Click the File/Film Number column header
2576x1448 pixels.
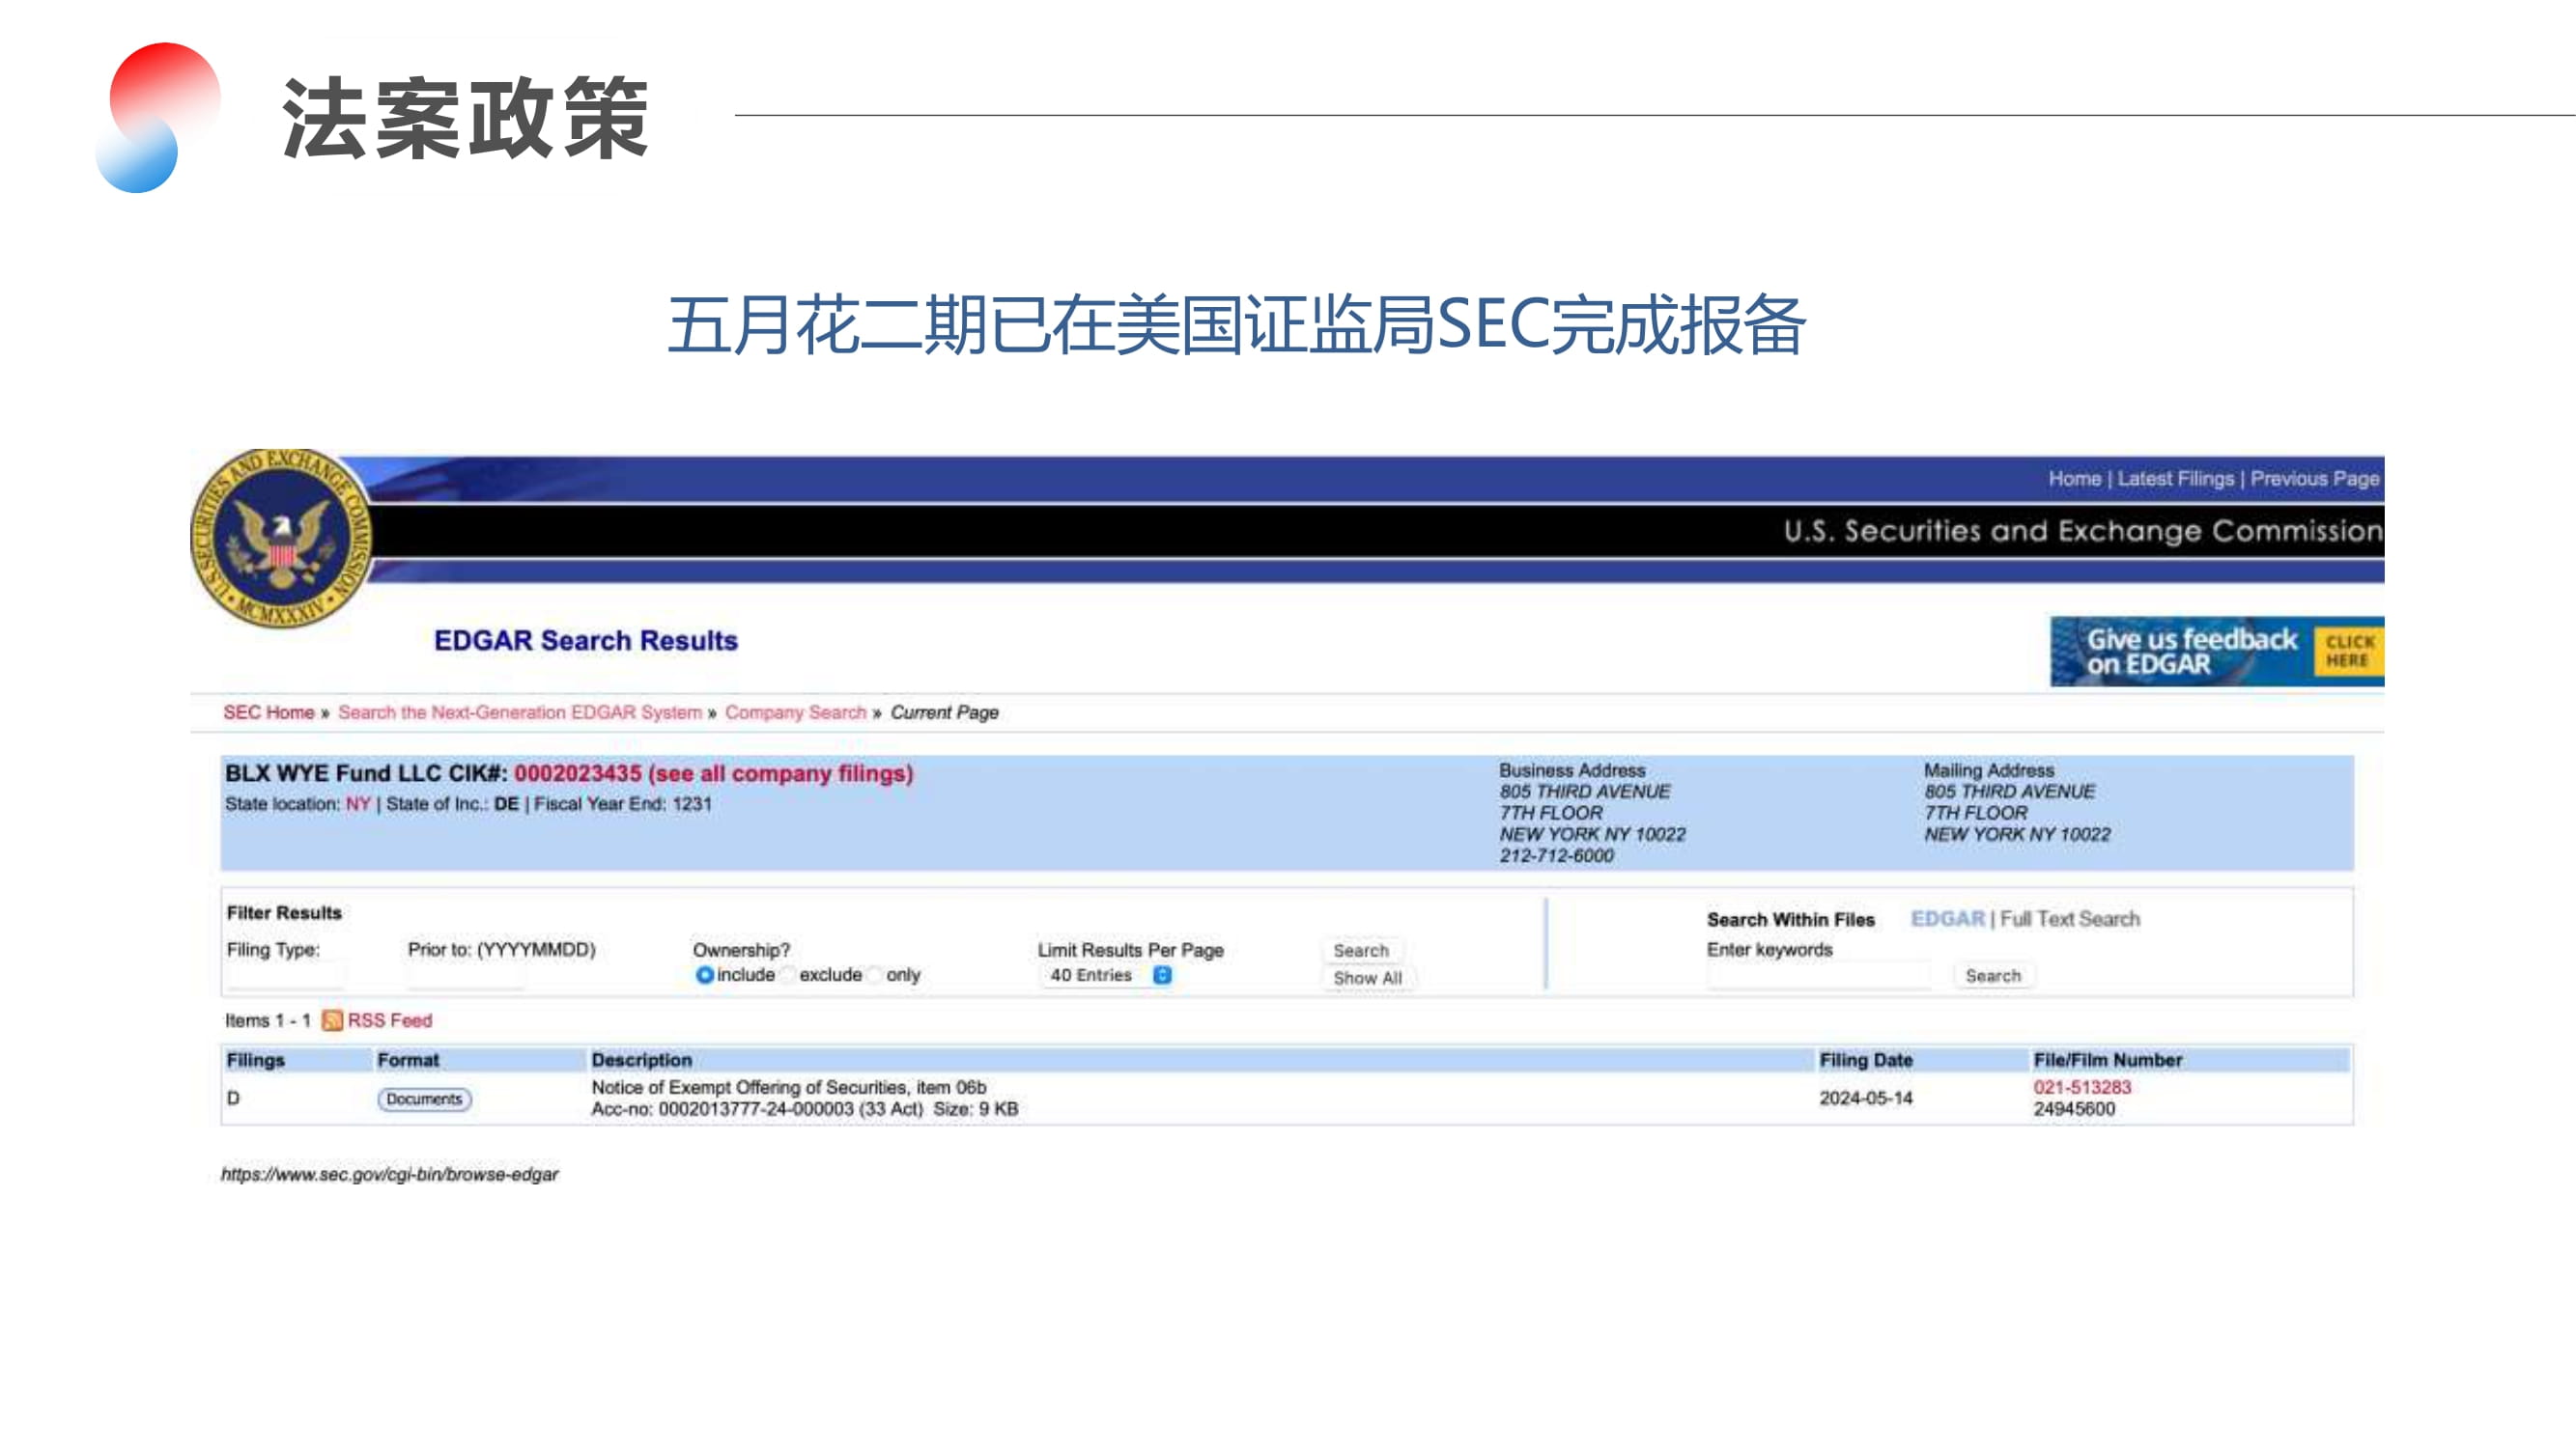click(x=2107, y=1060)
